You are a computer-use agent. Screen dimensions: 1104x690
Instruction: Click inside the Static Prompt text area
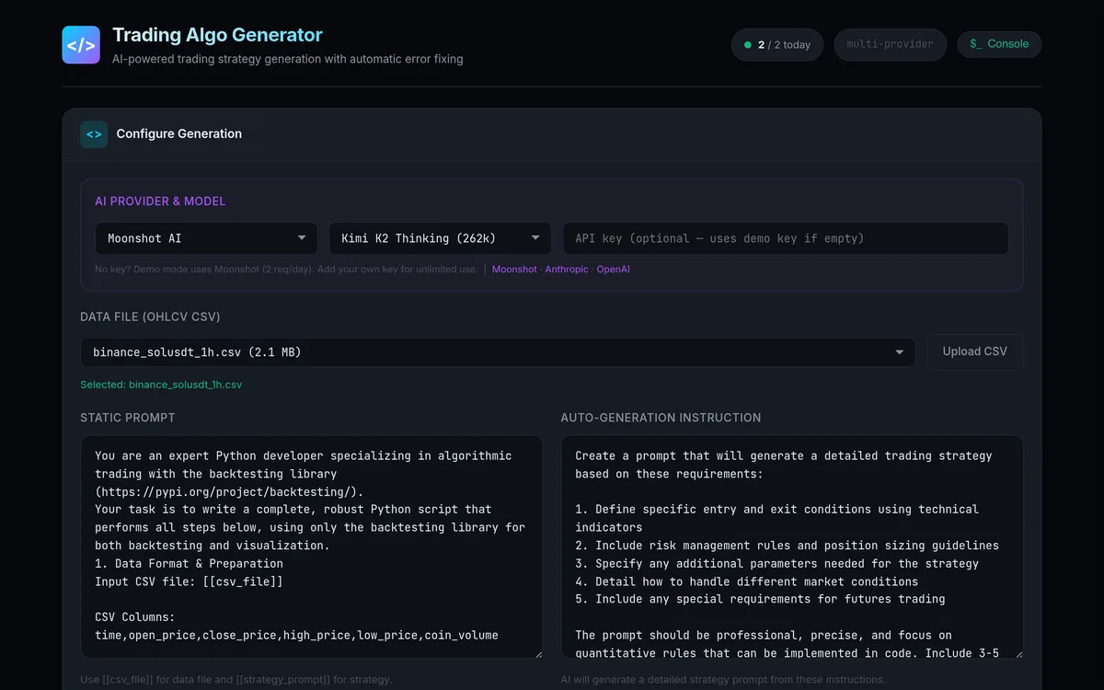[x=312, y=546]
